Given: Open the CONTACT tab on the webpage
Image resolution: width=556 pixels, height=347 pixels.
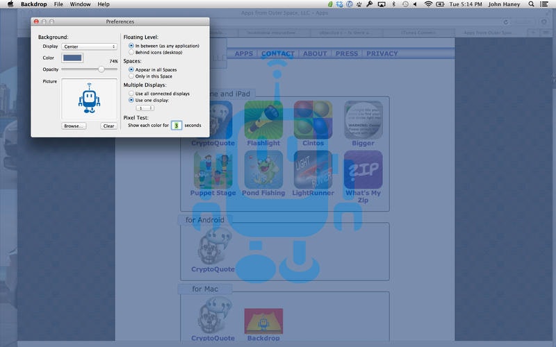Looking at the screenshot, I should click(x=278, y=53).
